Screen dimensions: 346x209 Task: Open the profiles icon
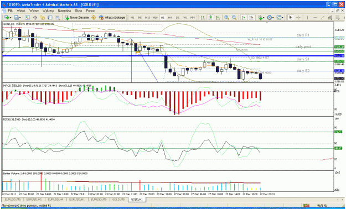16,18
